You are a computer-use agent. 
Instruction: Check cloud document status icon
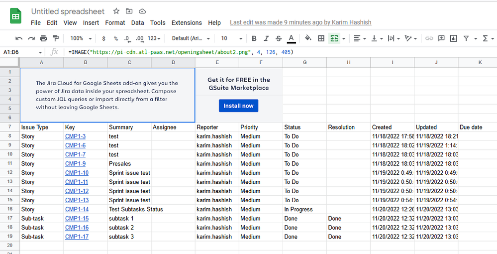tap(142, 11)
